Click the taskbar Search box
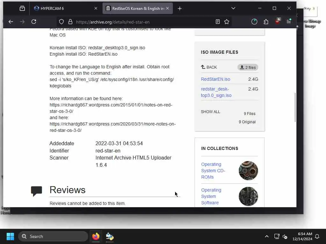 (x=53, y=236)
